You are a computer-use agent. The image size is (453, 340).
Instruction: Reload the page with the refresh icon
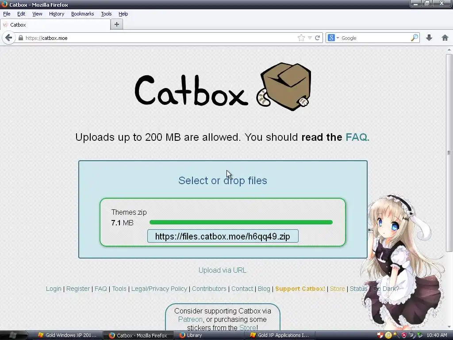click(317, 38)
